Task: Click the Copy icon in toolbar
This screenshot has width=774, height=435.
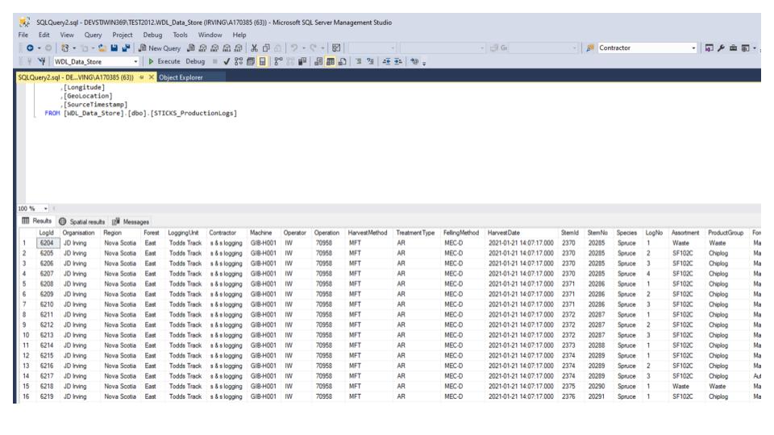Action: [x=266, y=48]
